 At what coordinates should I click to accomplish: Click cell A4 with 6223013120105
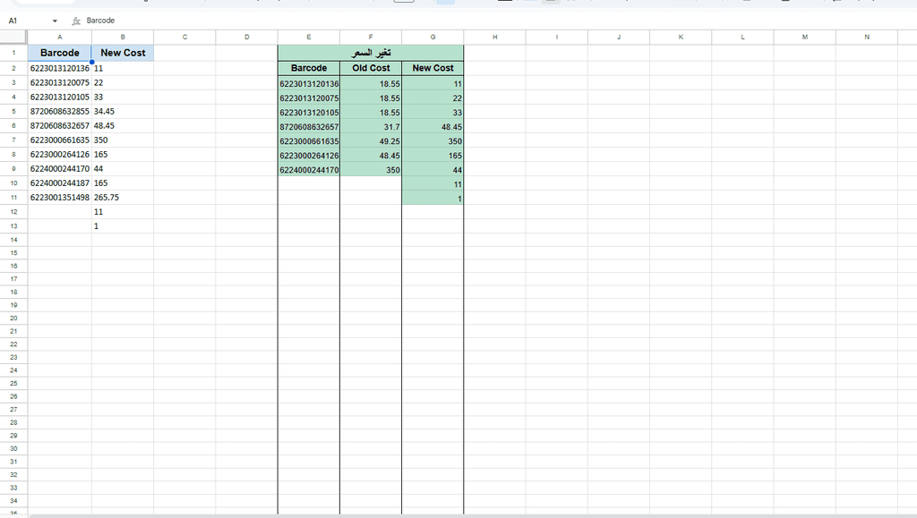tap(60, 97)
